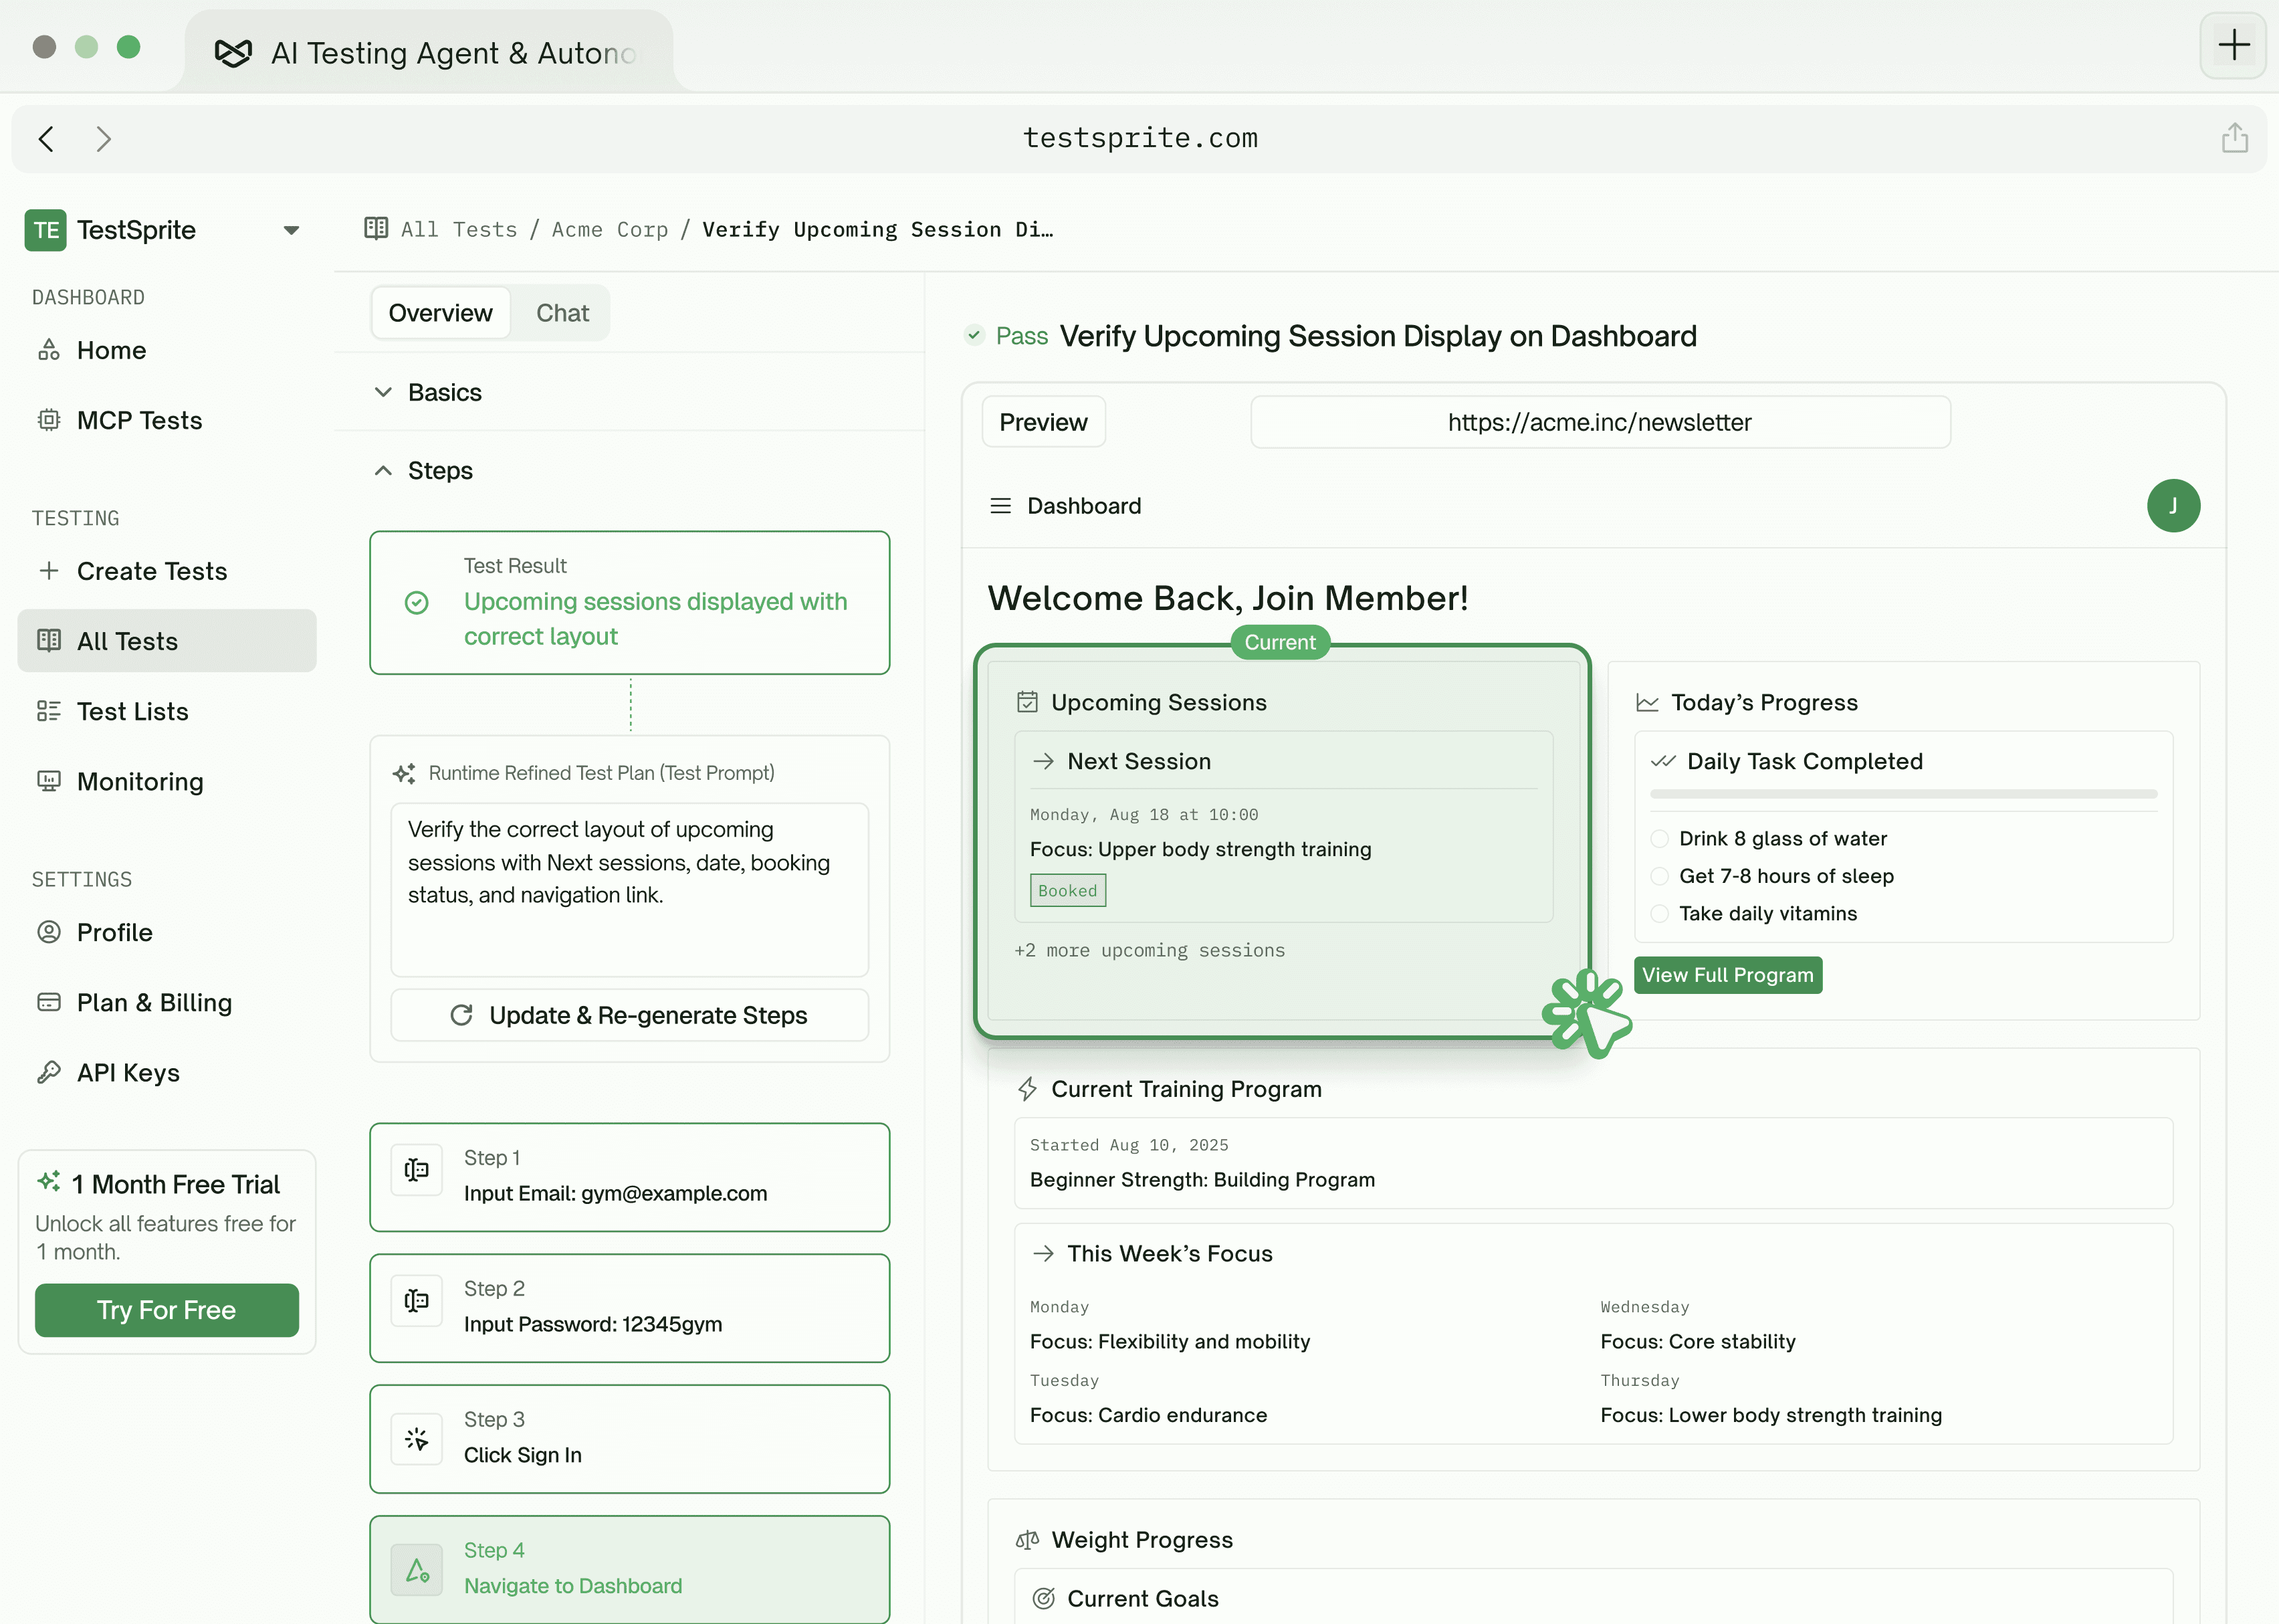Click the Try For Free button
The height and width of the screenshot is (1624, 2279).
point(167,1310)
